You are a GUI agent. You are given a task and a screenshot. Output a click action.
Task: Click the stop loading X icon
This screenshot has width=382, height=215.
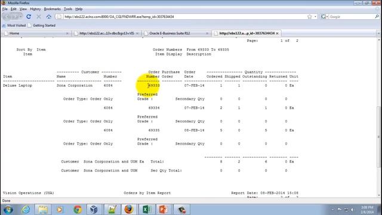tap(39, 17)
